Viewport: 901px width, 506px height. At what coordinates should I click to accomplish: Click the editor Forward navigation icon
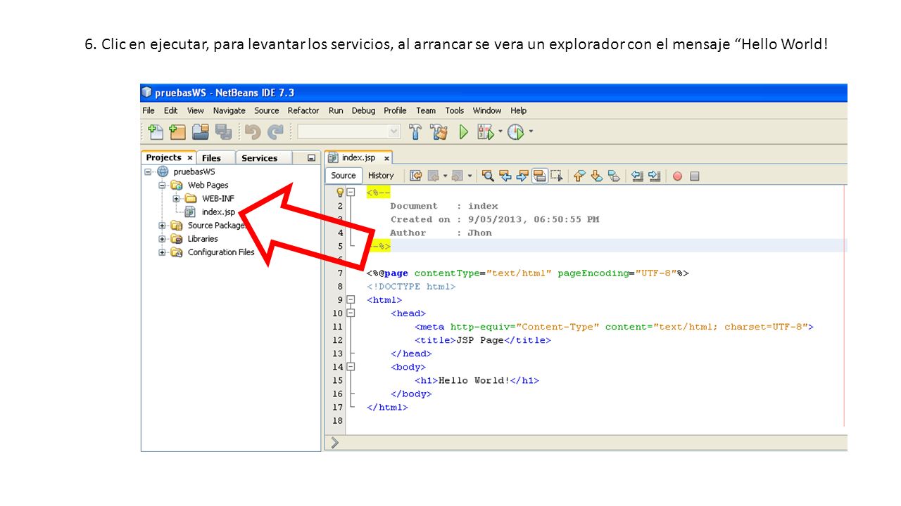(458, 176)
